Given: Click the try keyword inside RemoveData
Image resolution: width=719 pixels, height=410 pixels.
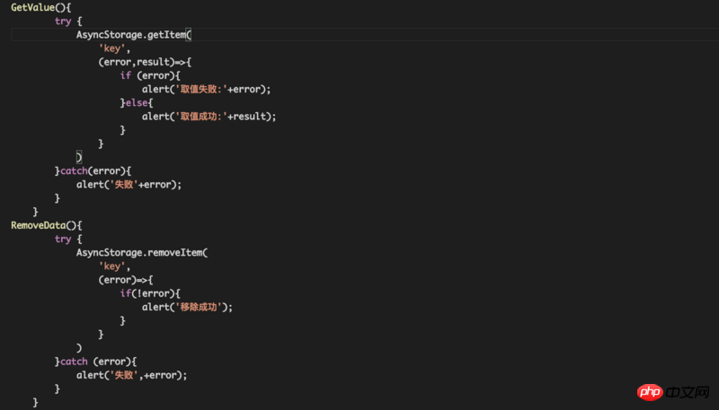Looking at the screenshot, I should pos(62,240).
